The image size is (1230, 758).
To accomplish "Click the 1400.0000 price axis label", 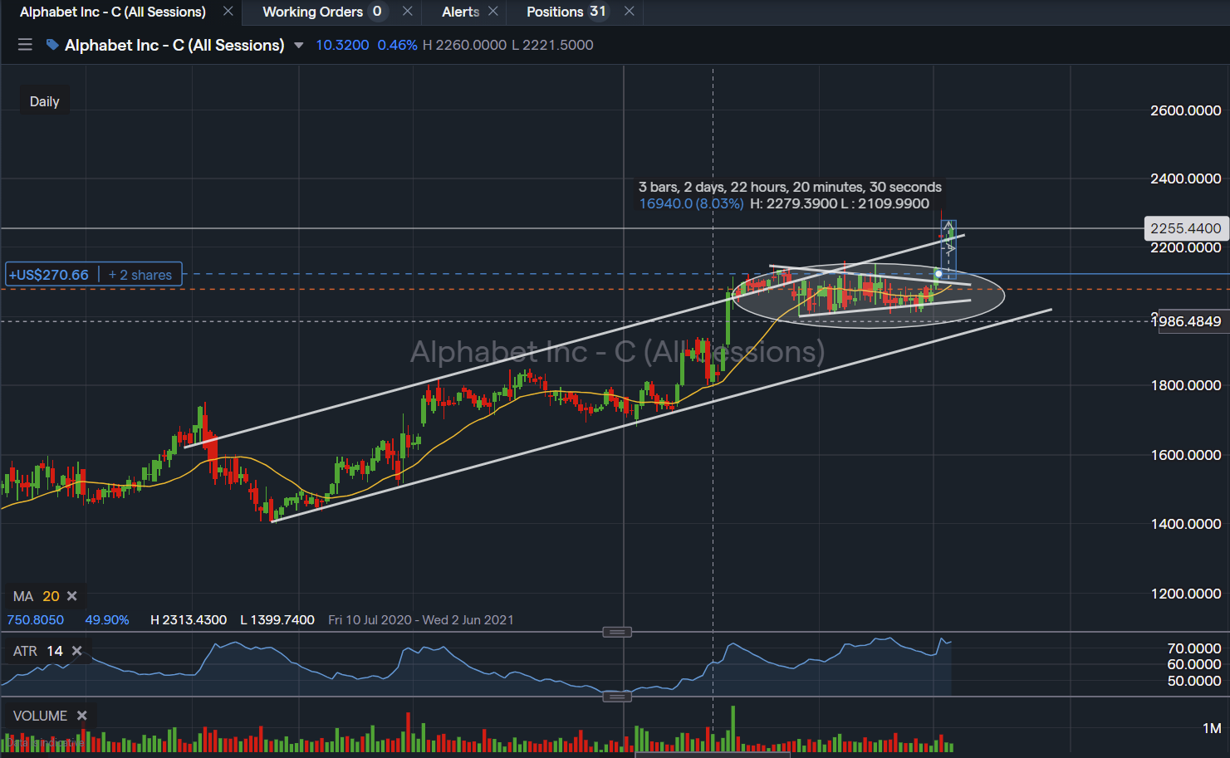I will click(x=1185, y=524).
